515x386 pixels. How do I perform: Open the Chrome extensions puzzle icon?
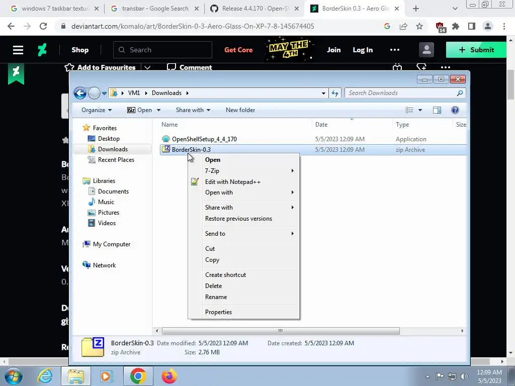456,26
